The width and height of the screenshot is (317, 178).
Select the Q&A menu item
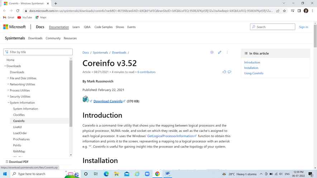(87, 27)
